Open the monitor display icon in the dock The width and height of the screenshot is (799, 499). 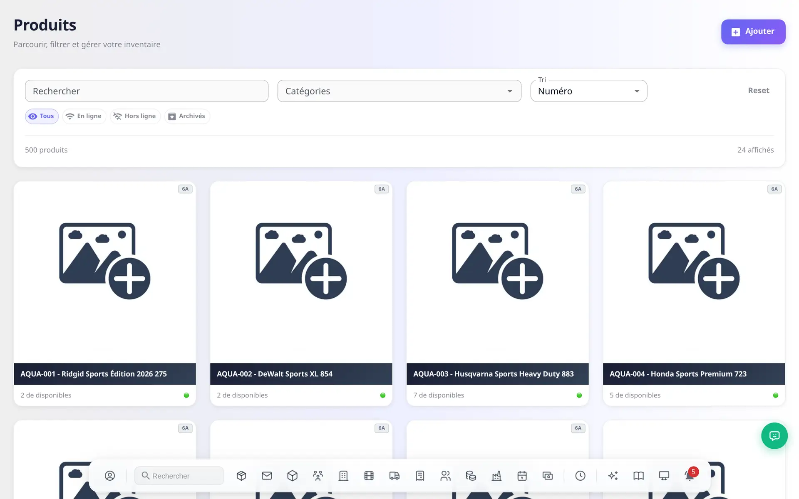[664, 476]
